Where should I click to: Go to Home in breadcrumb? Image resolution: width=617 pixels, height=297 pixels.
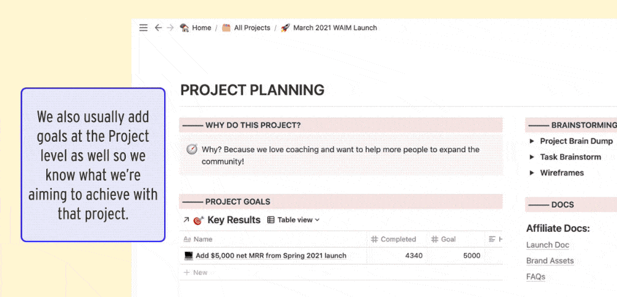pyautogui.click(x=201, y=28)
